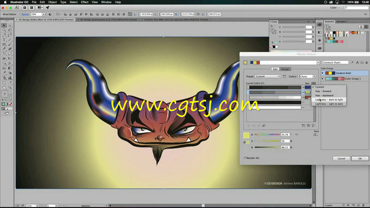Select the Zoom tool in Tools panel
The height and width of the screenshot is (208, 370).
[10, 87]
